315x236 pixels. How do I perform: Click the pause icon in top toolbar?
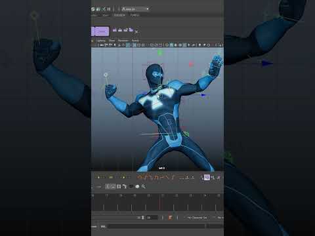point(109,9)
